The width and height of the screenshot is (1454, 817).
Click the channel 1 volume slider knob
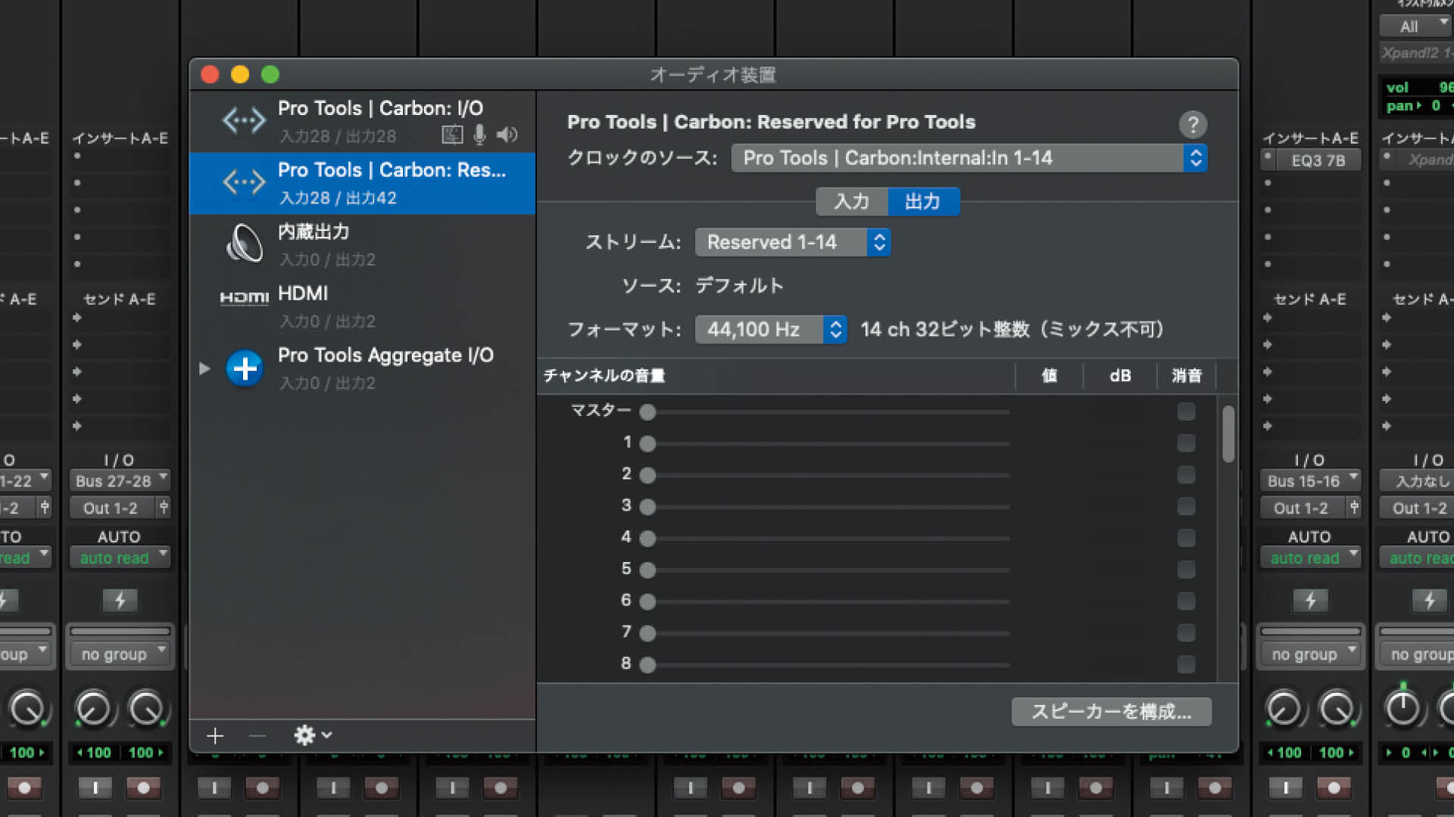pyautogui.click(x=647, y=444)
